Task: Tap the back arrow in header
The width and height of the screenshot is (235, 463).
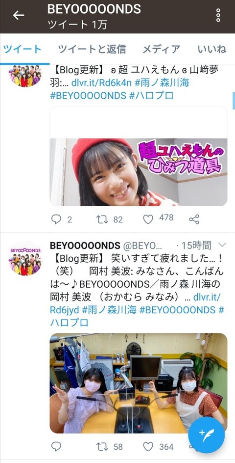Action: pos(19,15)
